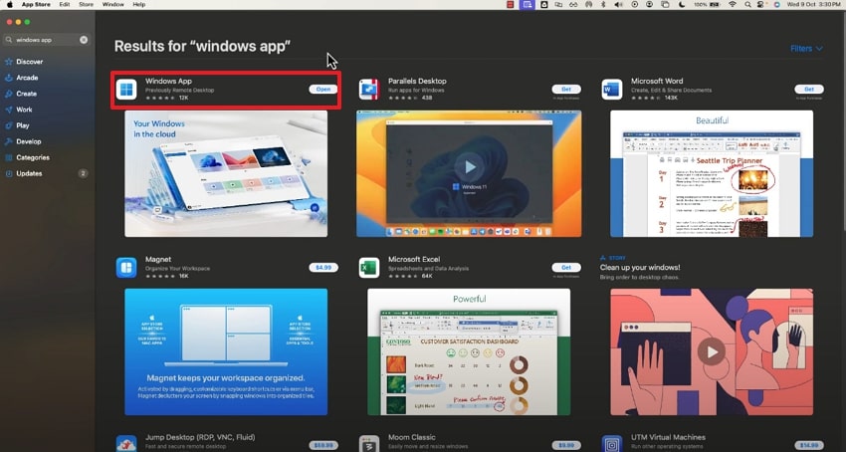Click the Parallels Desktop app icon
The height and width of the screenshot is (452, 846).
point(369,90)
